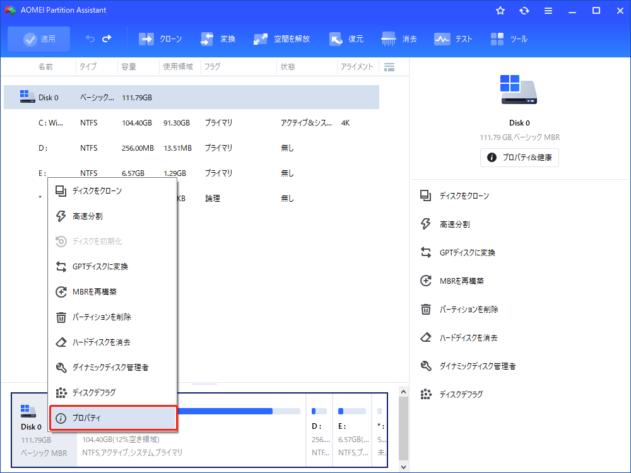This screenshot has height=473, width=631.
Task: Open the 復元 (Recover) toolbar item
Action: tap(346, 39)
